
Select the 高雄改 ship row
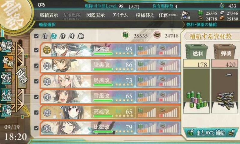click(x=110, y=112)
